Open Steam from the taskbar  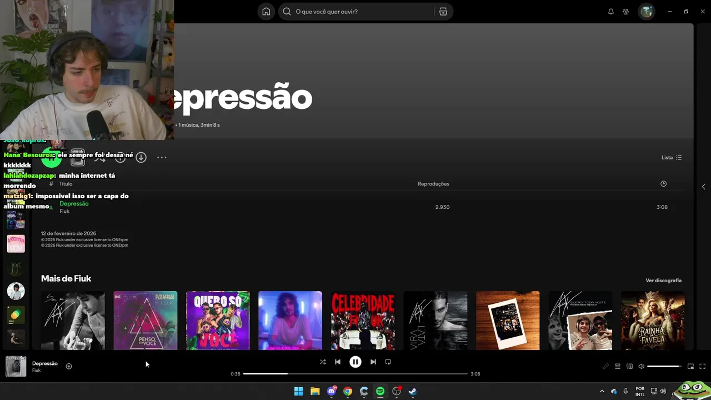(x=413, y=391)
